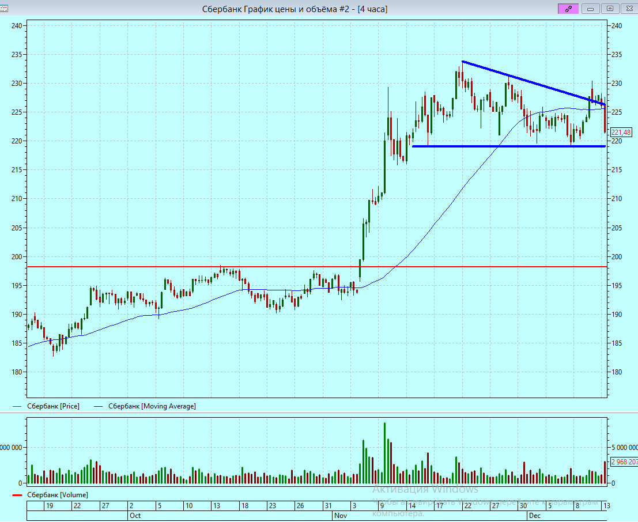Screen dimensions: 638x522
Task: Click 5 000 000 on the right volume axis
Action: point(625,448)
